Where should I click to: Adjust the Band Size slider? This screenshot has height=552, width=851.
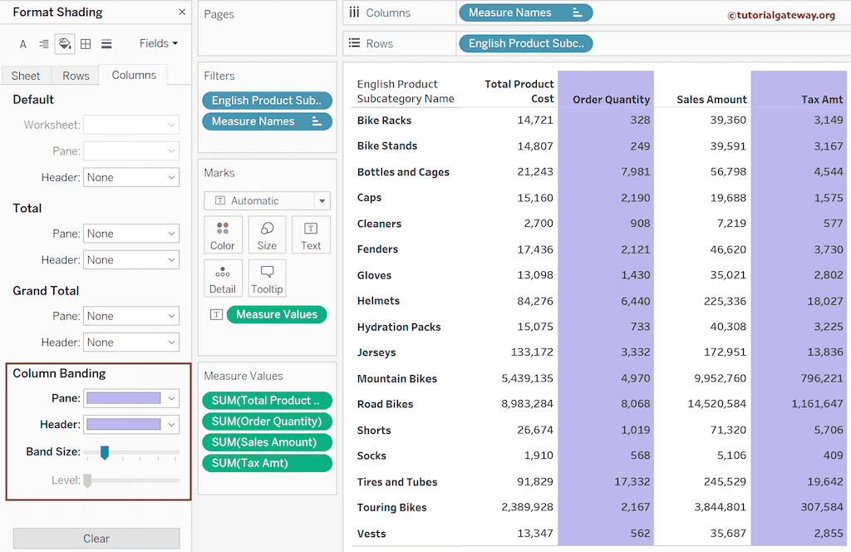point(104,454)
